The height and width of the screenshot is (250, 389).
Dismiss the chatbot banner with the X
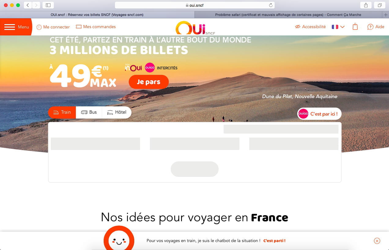point(377,241)
